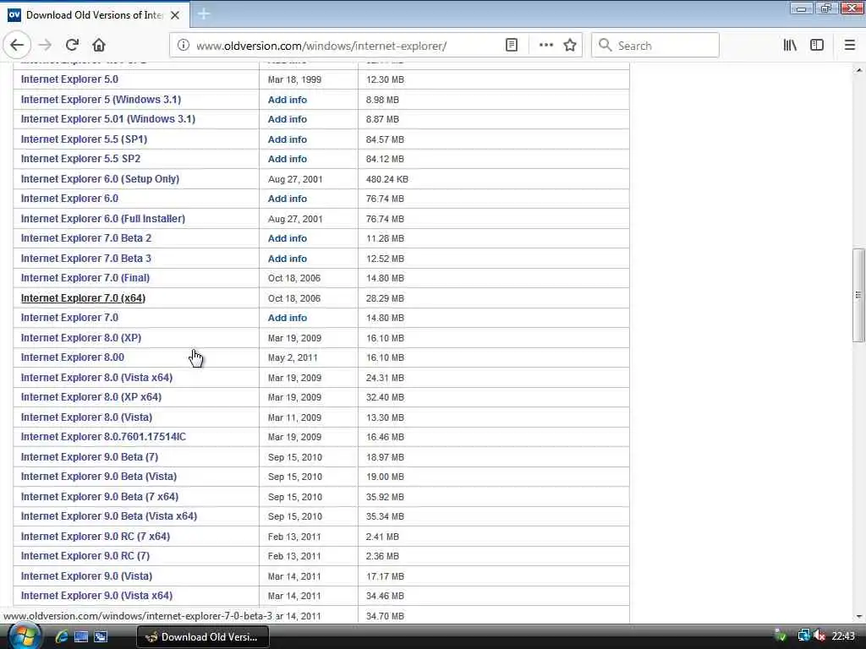This screenshot has height=649, width=866.
Task: Click Add info in Internet Explorer 7.0 row
Action: click(x=288, y=318)
